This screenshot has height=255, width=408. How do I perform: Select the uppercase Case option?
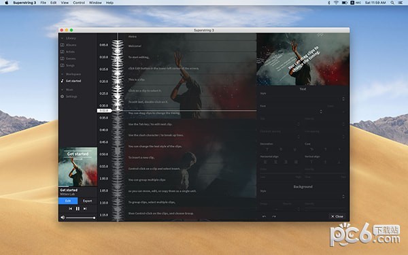pyautogui.click(x=325, y=150)
